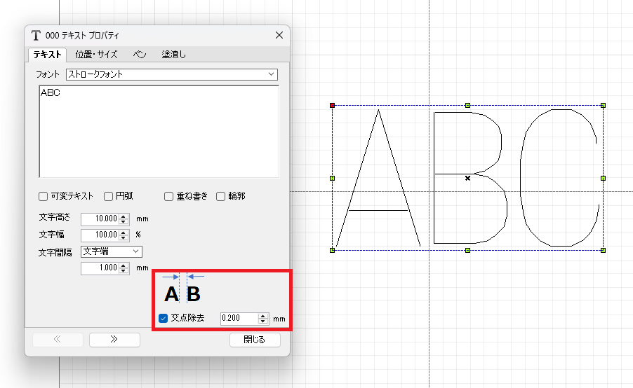Decrease 交点除去 value with the down arrow
Viewport: 633px width, 388px height.
pyautogui.click(x=262, y=321)
